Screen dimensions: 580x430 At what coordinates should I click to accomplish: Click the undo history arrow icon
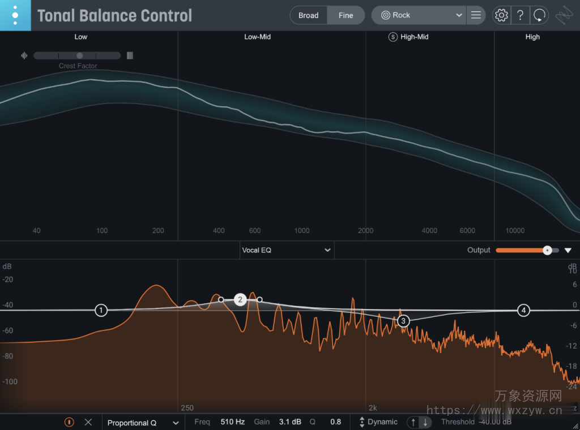pyautogui.click(x=539, y=15)
